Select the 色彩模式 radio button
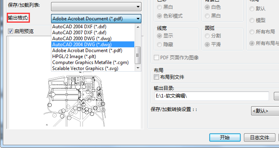The image size is (279, 148). (159, 16)
